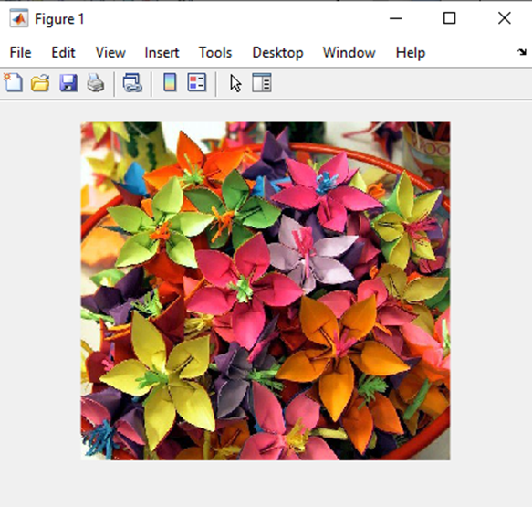Click the Link Plot toolbar icon
The image size is (532, 507).
tap(132, 83)
